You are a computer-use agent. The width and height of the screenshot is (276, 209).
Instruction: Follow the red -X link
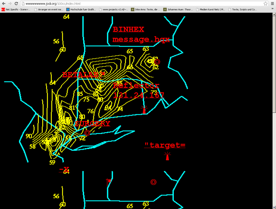[64, 170]
